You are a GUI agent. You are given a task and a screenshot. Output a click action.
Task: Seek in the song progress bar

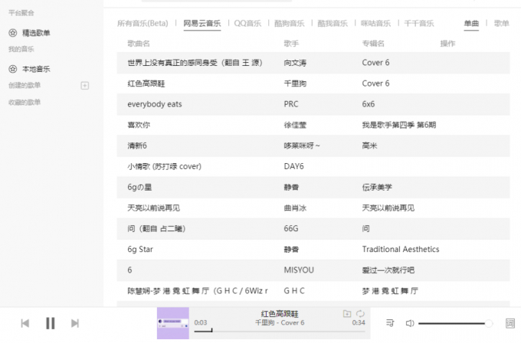click(280, 331)
